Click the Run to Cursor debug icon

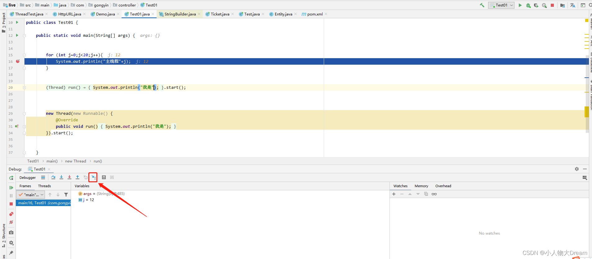pos(93,177)
